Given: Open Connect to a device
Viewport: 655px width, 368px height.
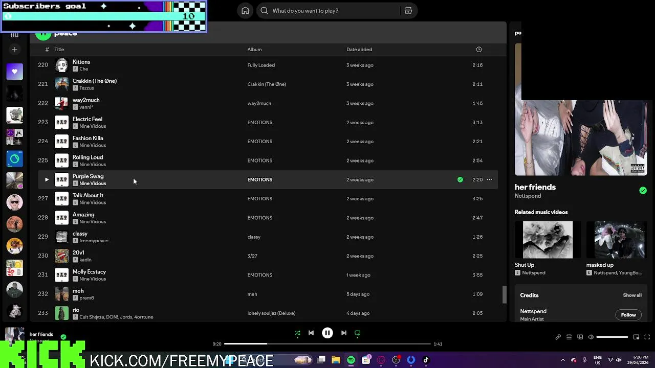Looking at the screenshot, I should coord(580,337).
